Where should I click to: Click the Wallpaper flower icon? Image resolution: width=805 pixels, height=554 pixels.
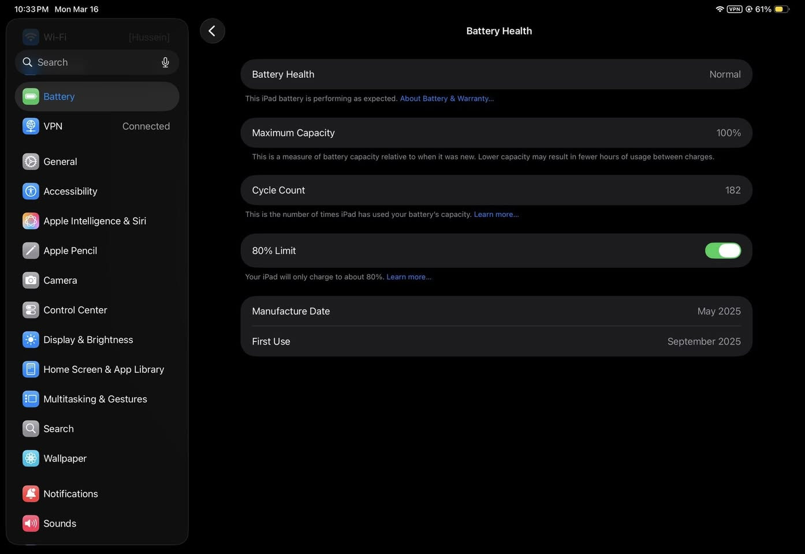click(x=31, y=459)
